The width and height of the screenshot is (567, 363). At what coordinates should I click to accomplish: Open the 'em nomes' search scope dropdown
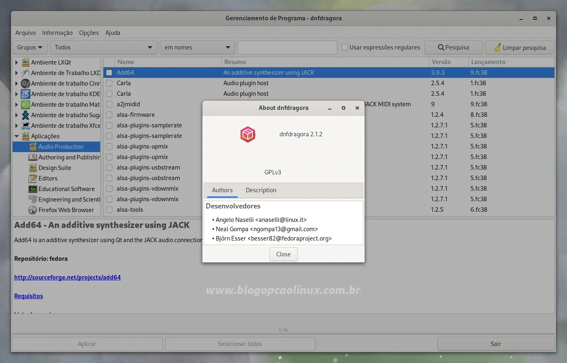pos(198,47)
